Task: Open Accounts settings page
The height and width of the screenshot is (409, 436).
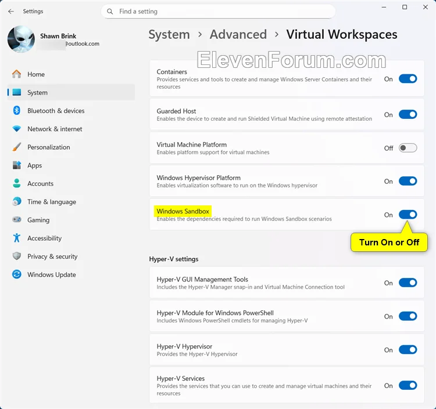Action: point(71,183)
